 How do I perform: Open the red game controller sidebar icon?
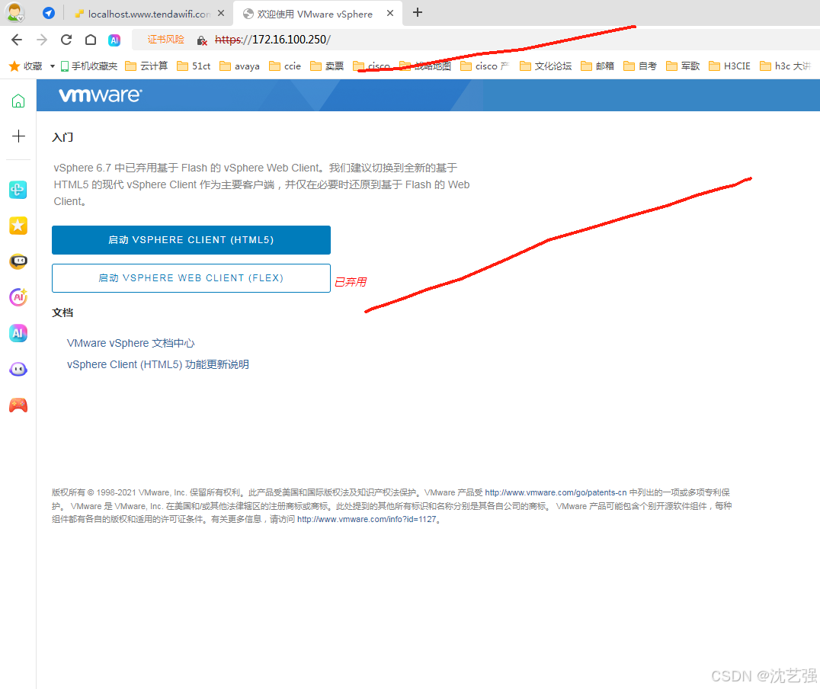click(x=18, y=405)
